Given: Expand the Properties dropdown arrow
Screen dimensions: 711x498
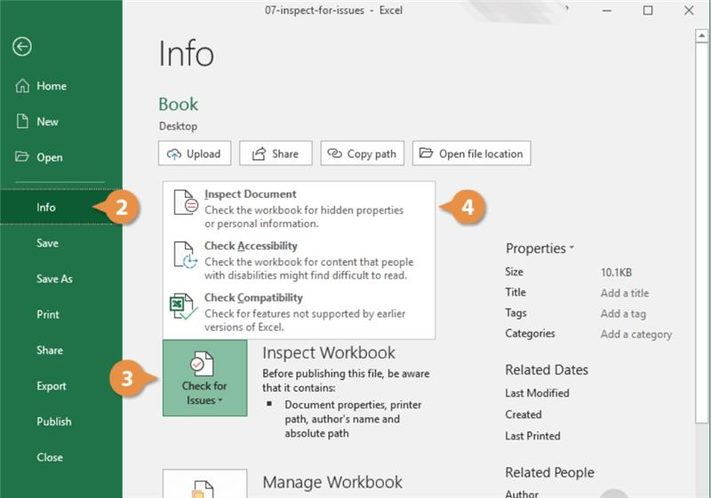Looking at the screenshot, I should (x=571, y=248).
